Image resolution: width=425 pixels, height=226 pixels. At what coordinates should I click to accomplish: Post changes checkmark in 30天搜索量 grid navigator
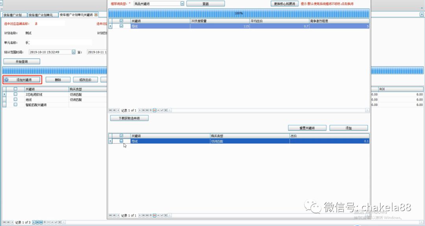(x=162, y=110)
